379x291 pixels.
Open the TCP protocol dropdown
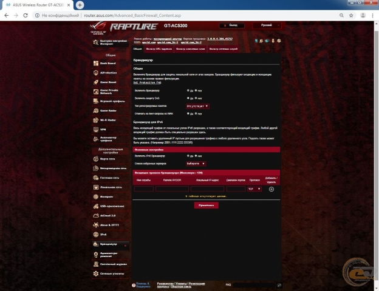tap(254, 189)
